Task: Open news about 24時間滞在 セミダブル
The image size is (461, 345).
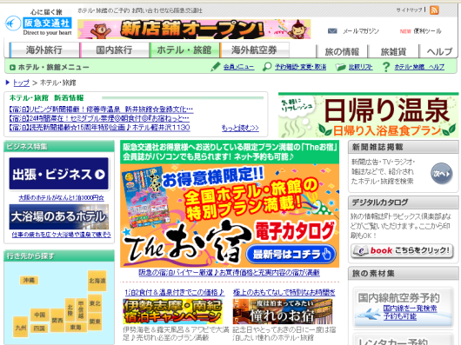Action: point(99,118)
